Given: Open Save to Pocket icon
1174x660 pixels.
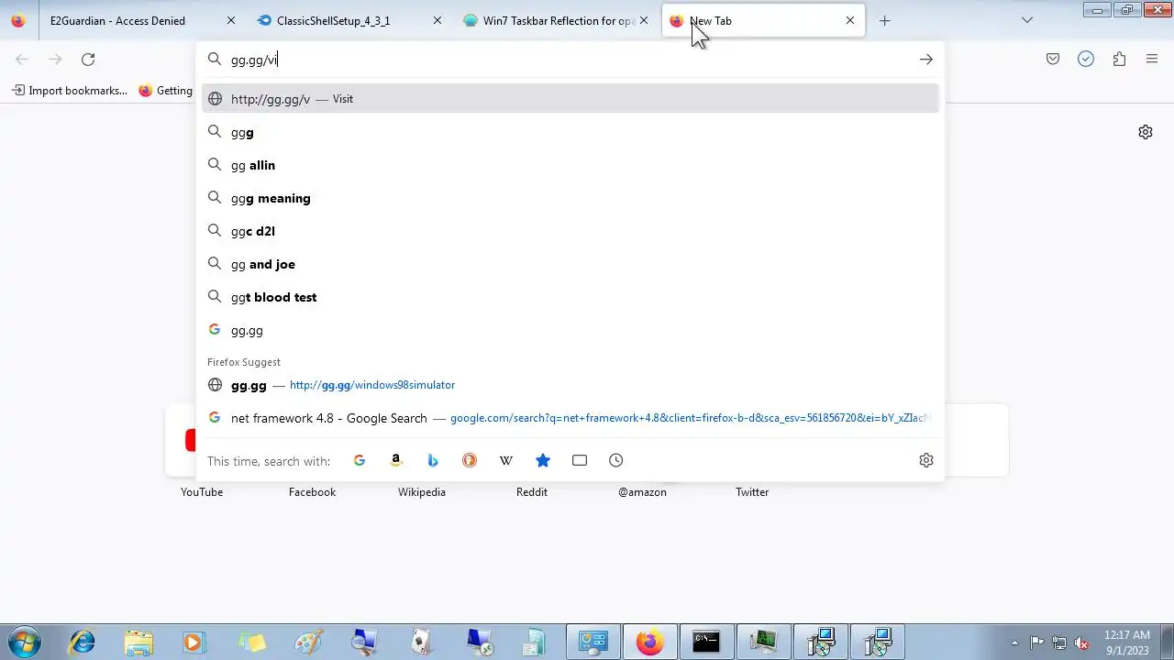Looking at the screenshot, I should click(x=1053, y=60).
